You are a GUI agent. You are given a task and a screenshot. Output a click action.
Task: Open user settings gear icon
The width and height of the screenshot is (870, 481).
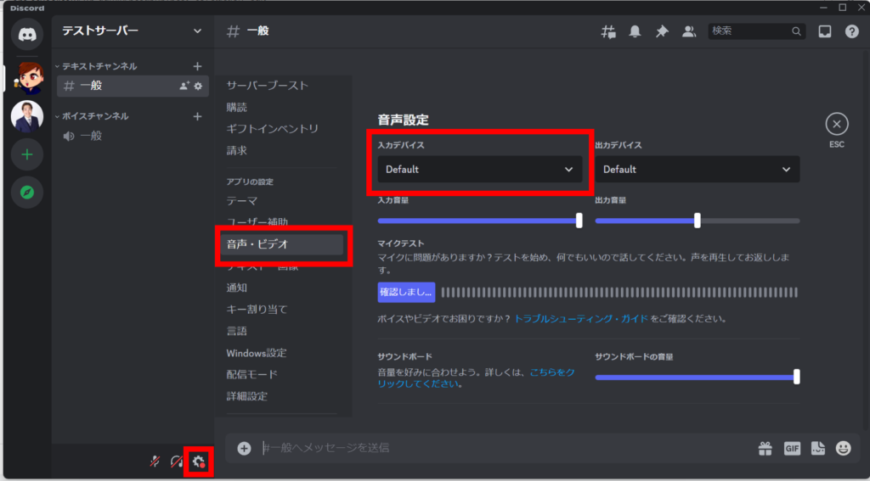pos(199,461)
